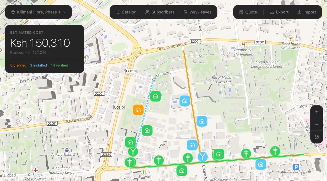Click the Dambusters Hurlingham restaurant icon
Image resolution: width=327 pixels, height=181 pixels.
243,45
